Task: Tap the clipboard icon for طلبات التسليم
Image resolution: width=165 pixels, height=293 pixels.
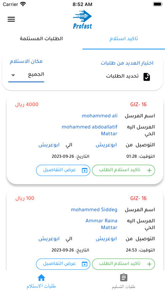Action: point(123,278)
